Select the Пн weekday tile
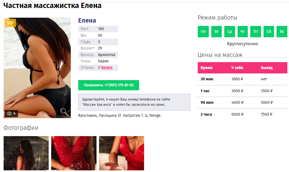 (x=203, y=31)
